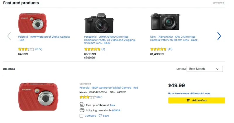The image size is (234, 123).
Task: Click the Aiea store location link
Action: click(112, 105)
